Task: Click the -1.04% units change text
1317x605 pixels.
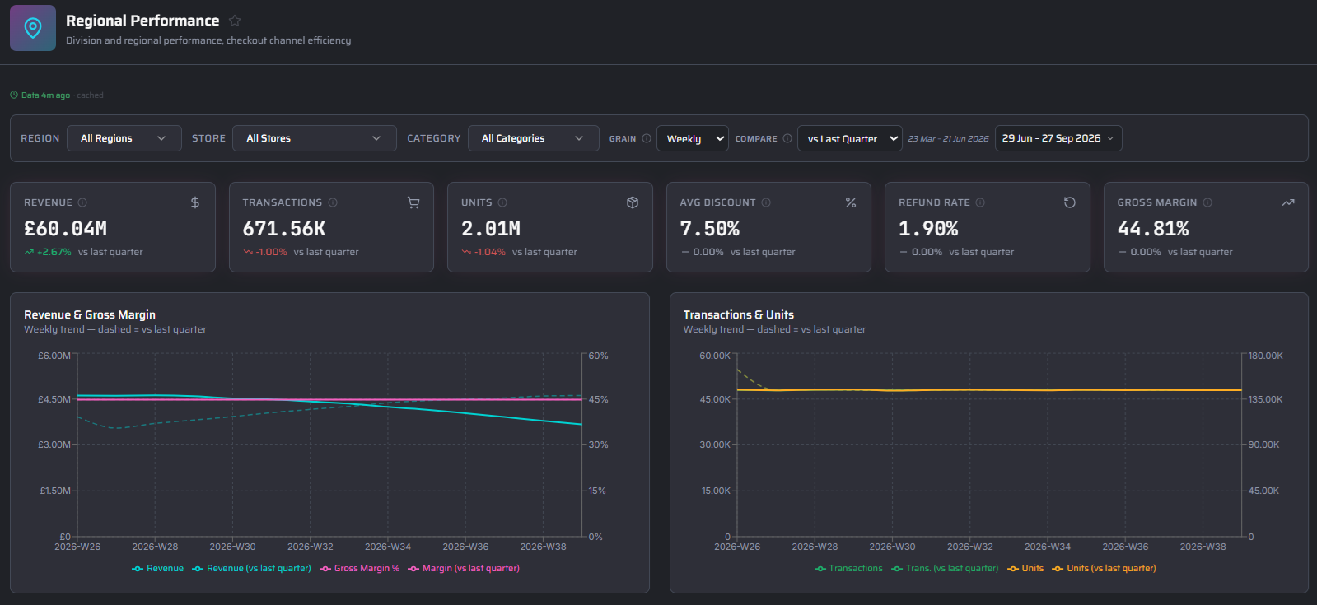Action: pos(490,252)
